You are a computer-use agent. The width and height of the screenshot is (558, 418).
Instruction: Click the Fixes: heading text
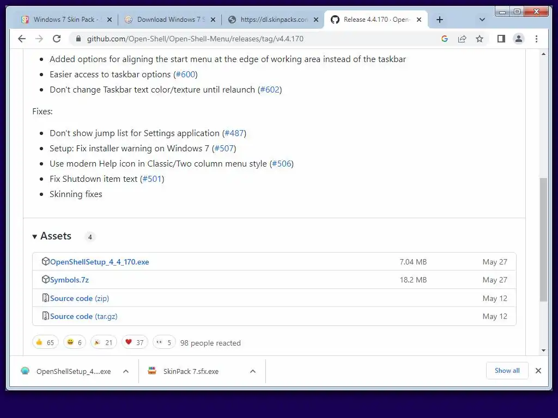(x=43, y=111)
